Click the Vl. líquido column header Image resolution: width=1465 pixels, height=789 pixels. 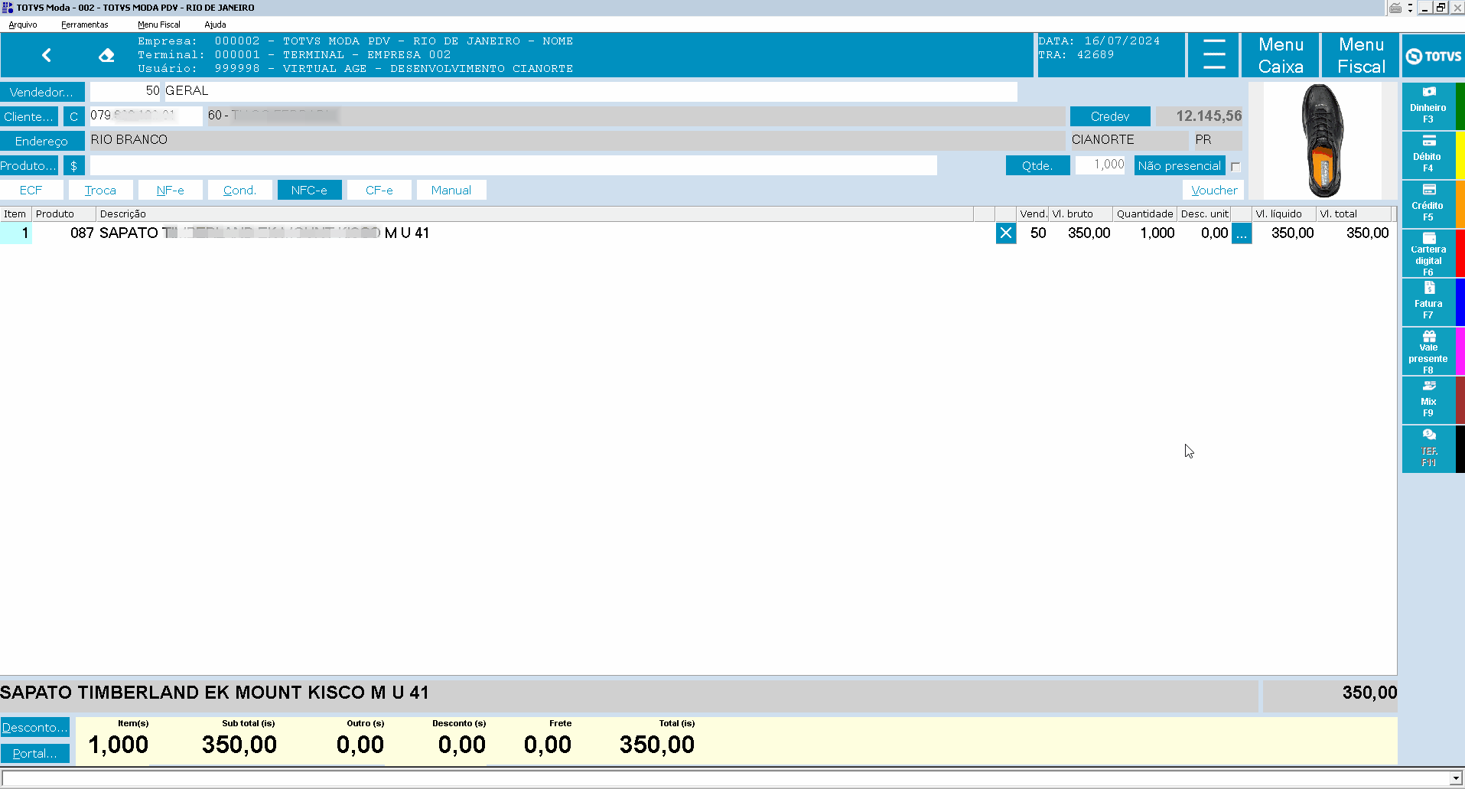pyautogui.click(x=1284, y=214)
